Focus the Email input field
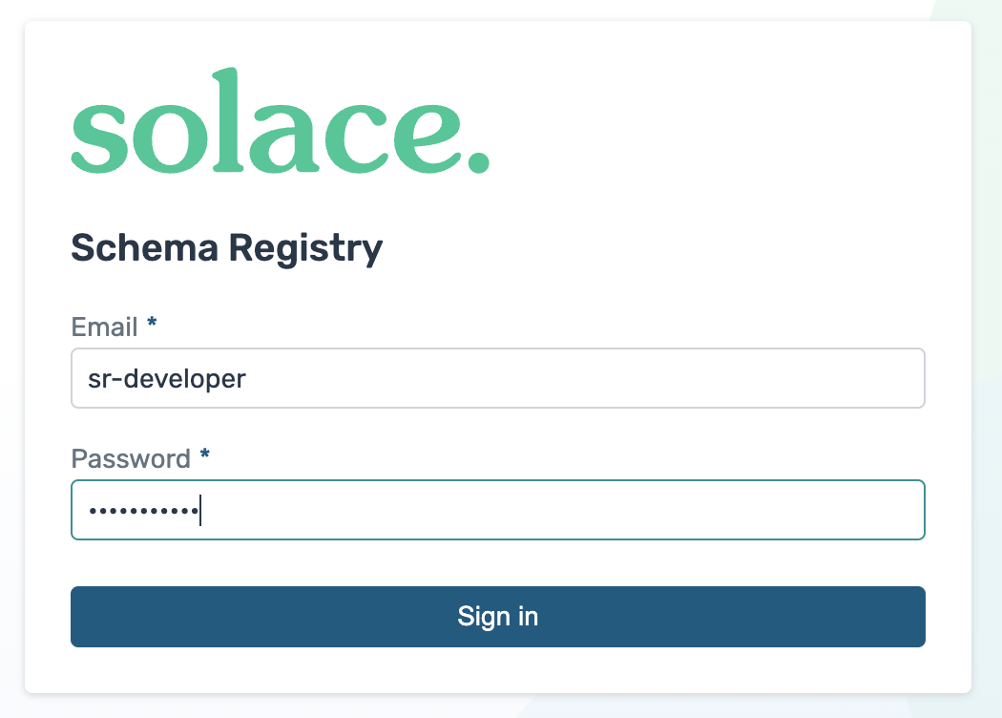The image size is (1002, 718). (497, 379)
